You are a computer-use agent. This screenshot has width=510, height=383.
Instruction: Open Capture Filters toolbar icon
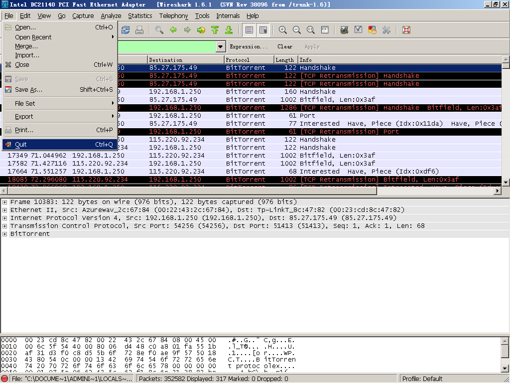[344, 30]
